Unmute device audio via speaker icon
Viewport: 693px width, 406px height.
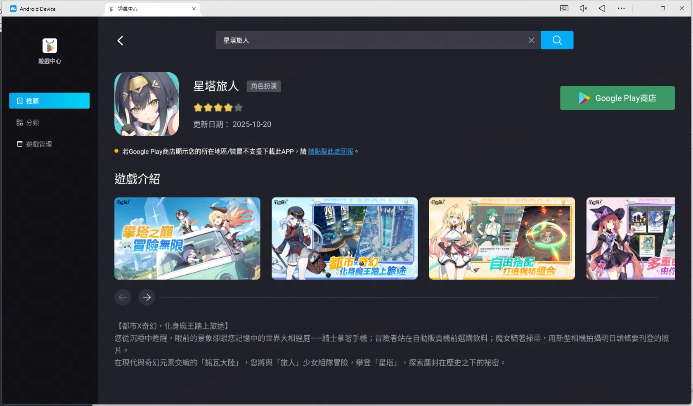(x=582, y=8)
